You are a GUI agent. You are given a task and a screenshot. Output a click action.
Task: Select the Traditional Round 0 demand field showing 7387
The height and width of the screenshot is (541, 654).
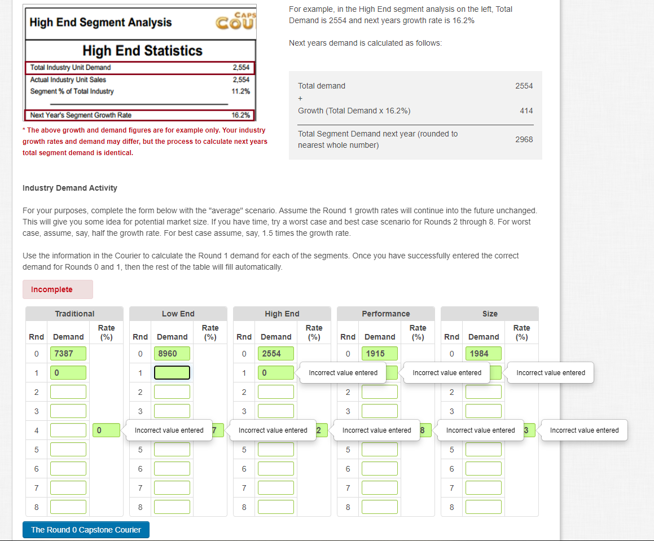pyautogui.click(x=68, y=353)
